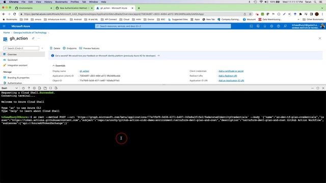
Task: Reload the browser page
Action: [14, 14]
